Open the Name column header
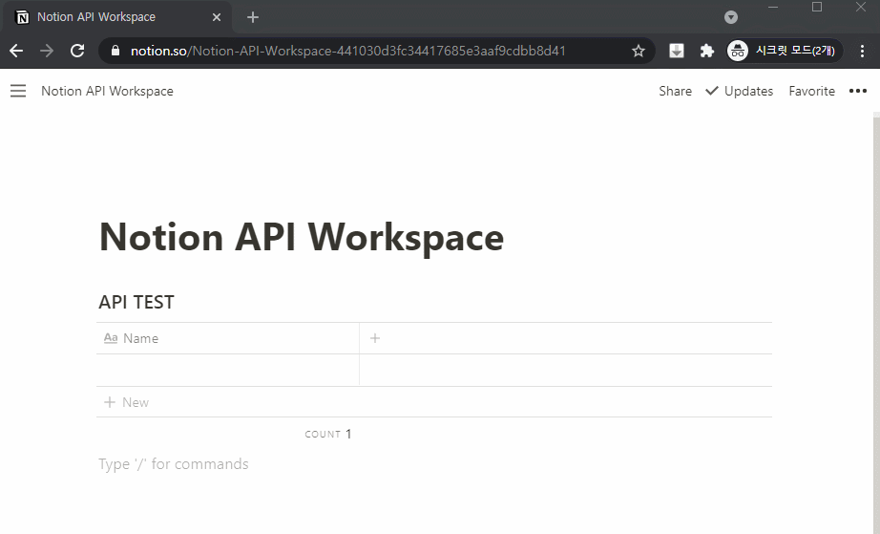880x534 pixels. [x=228, y=338]
